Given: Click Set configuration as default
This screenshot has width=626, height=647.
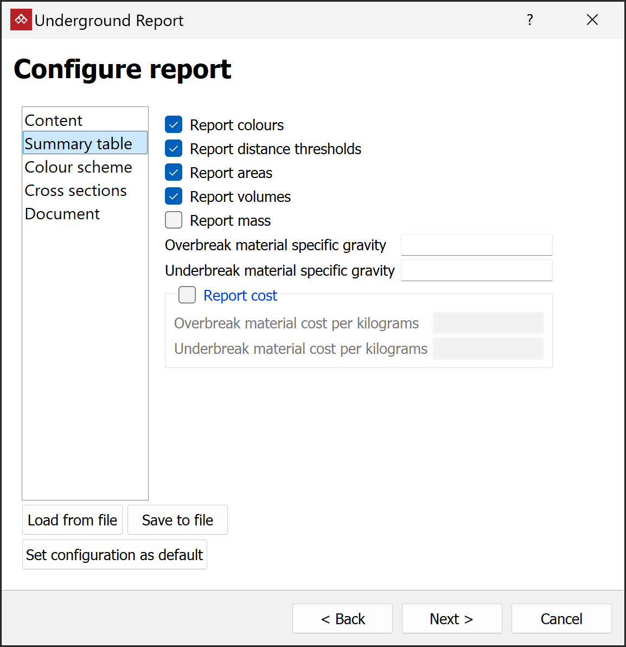Looking at the screenshot, I should [x=114, y=555].
